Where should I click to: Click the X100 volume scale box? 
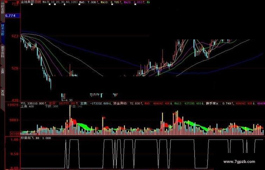pos(15,134)
